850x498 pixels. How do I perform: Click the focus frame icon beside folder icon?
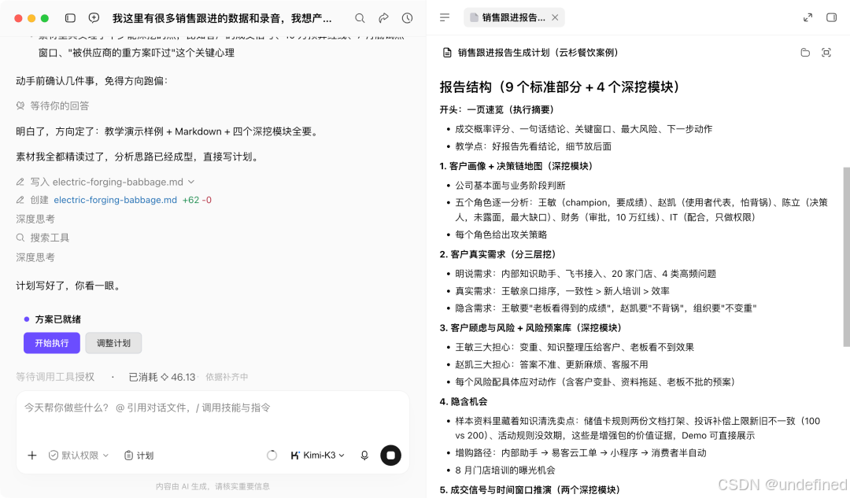826,53
